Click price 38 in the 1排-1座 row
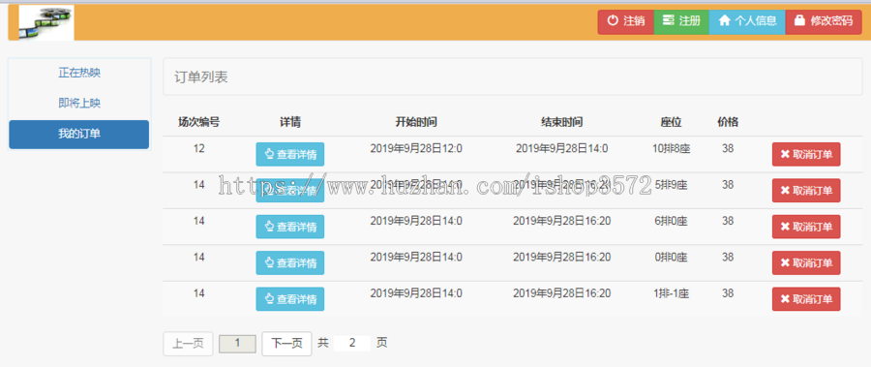The height and width of the screenshot is (367, 871). (728, 293)
